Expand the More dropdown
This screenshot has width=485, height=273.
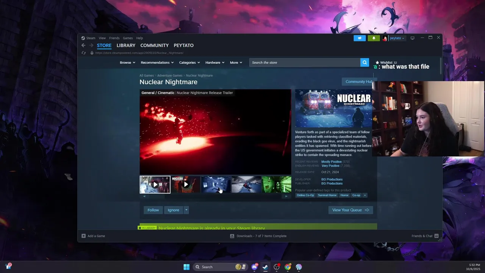click(x=236, y=63)
